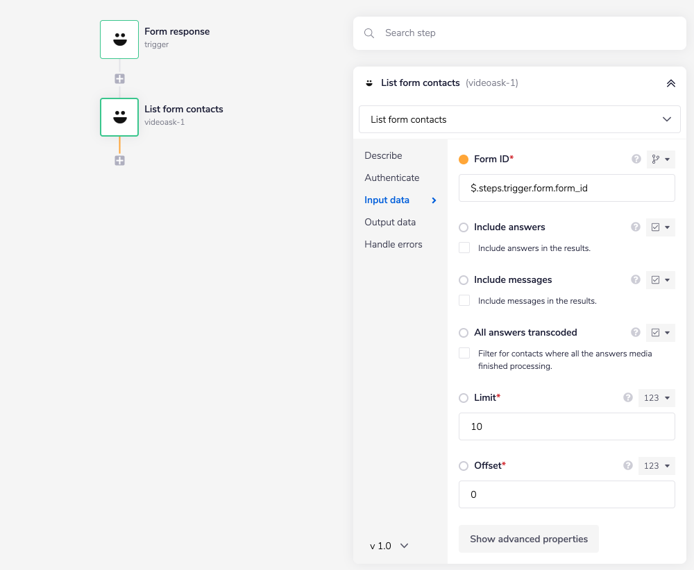This screenshot has width=694, height=570.
Task: Open the List form contacts operation dropdown
Action: 519,119
